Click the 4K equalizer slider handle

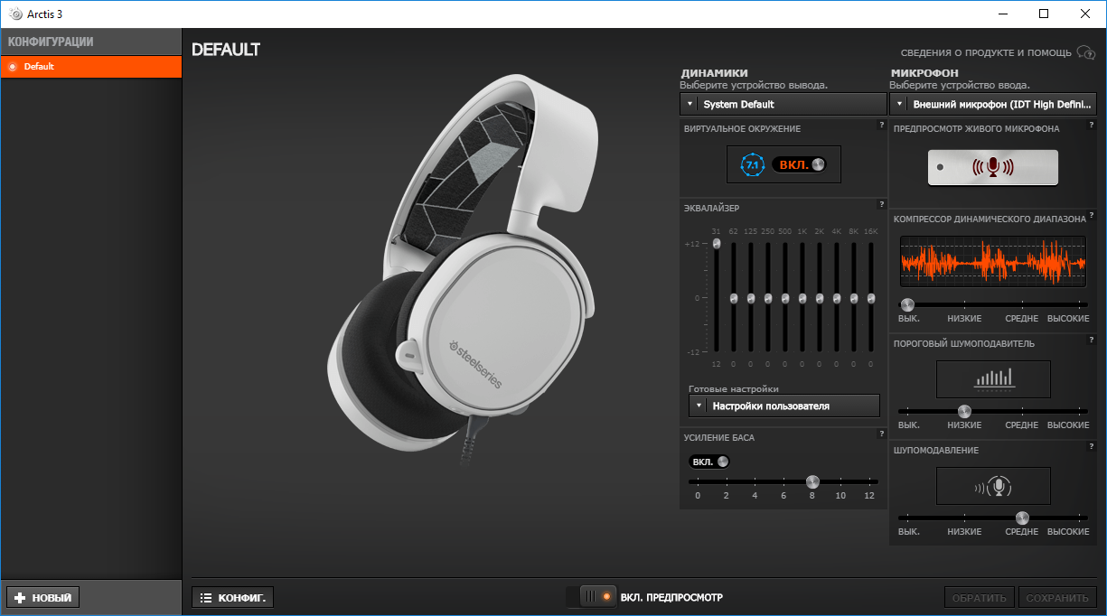(837, 298)
